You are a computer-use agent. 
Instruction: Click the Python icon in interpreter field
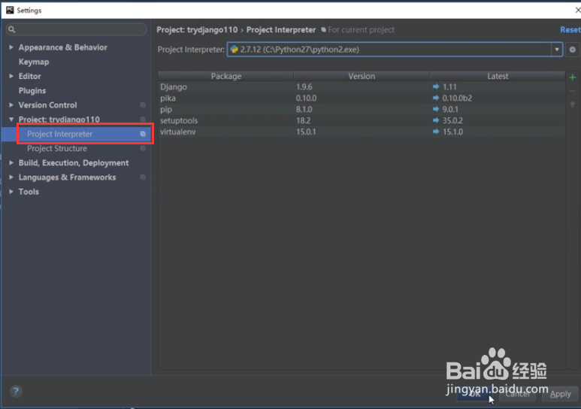coord(234,50)
